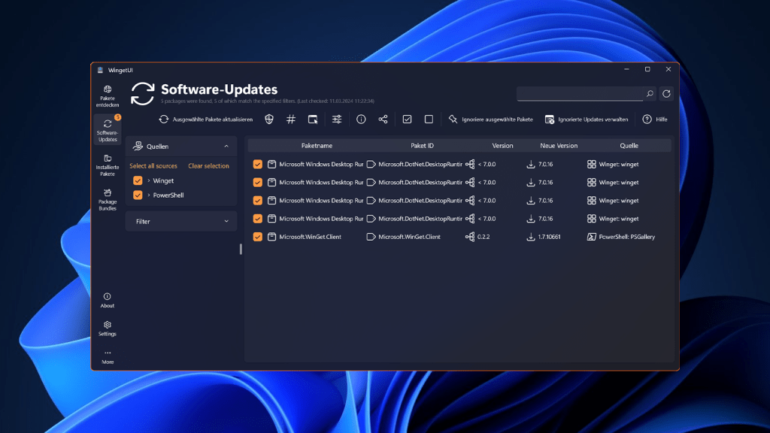Uncheck third Microsoft Windows Desktop Runtime row
Screen dimensions: 770x433
coord(257,200)
